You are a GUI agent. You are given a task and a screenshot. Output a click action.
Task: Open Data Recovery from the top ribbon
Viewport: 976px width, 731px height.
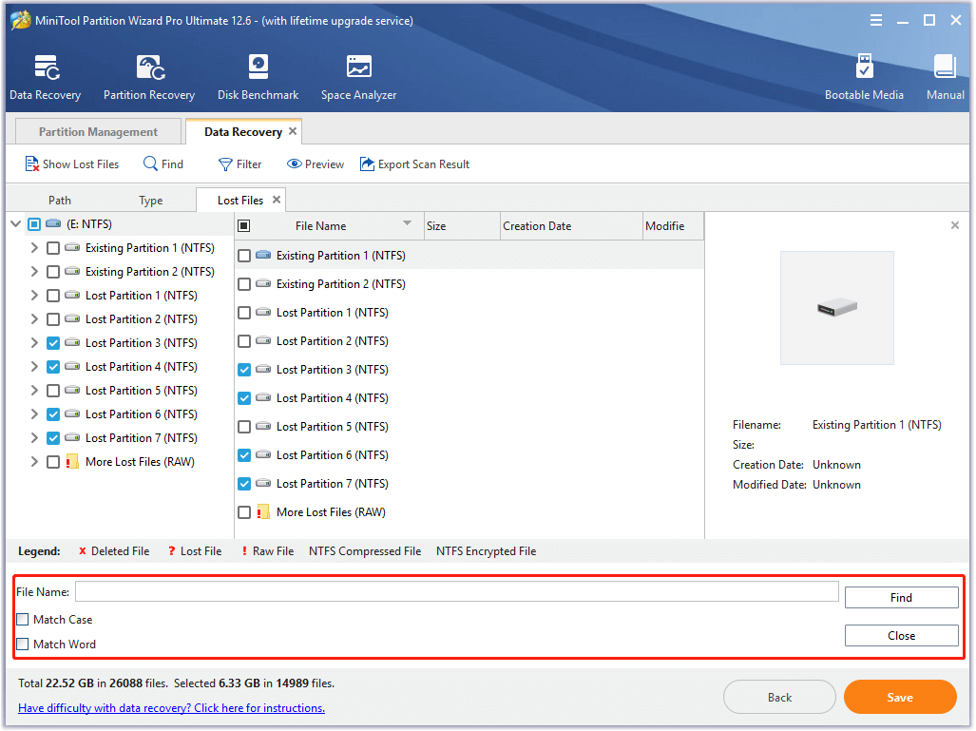click(x=46, y=77)
